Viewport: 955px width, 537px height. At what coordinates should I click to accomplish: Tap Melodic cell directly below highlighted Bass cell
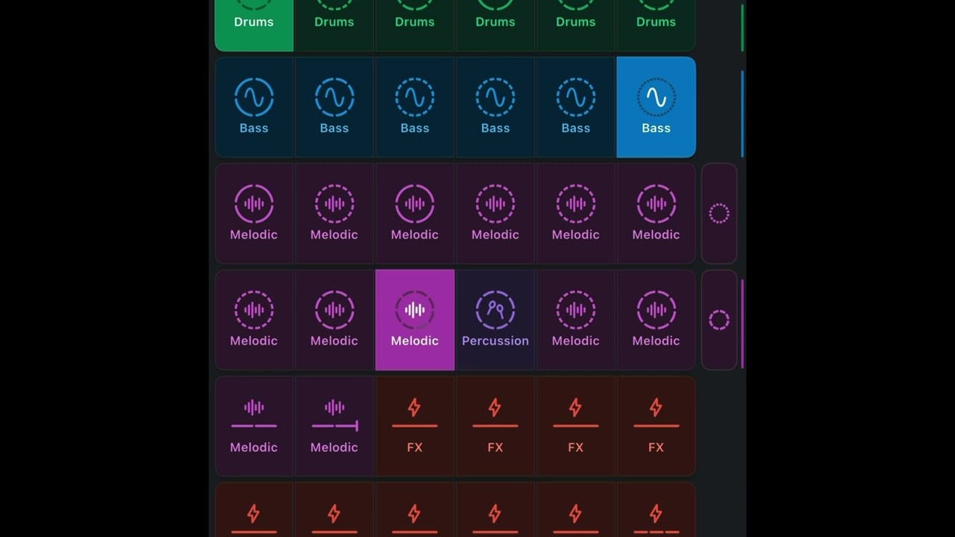pos(657,213)
